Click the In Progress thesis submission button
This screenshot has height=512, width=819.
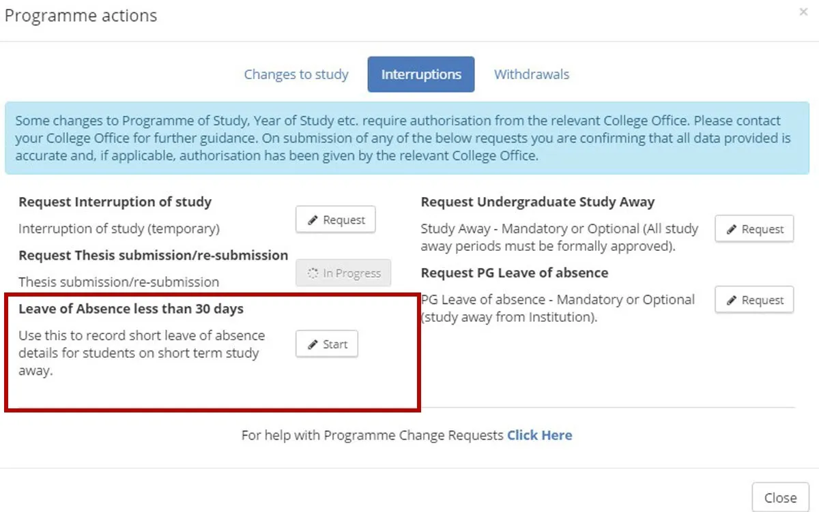click(343, 273)
